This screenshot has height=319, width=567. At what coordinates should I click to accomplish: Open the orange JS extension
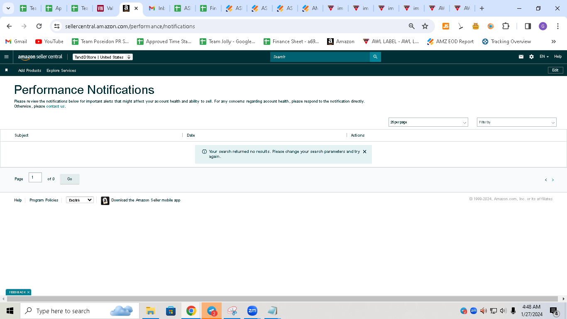[x=446, y=26]
